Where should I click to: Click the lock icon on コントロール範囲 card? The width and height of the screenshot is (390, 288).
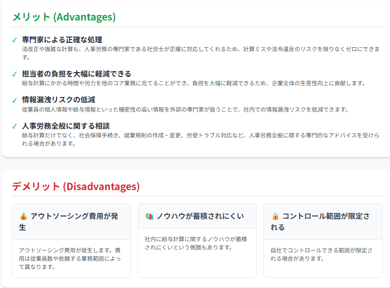[x=275, y=216]
